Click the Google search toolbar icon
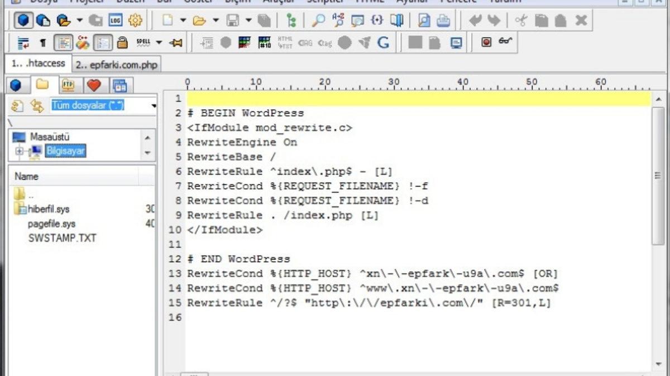 point(384,42)
